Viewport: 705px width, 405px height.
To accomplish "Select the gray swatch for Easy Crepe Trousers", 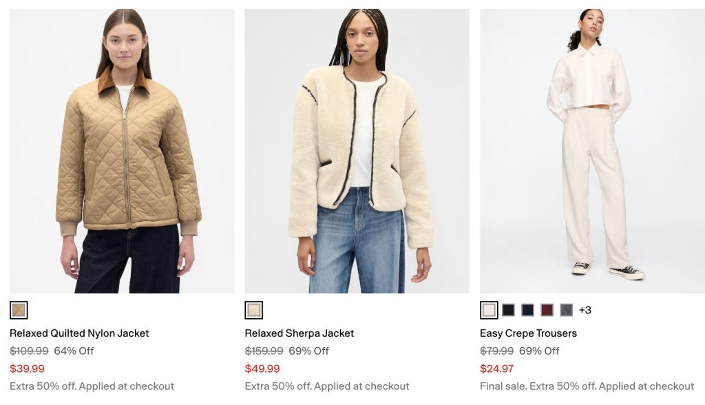I will coord(567,310).
